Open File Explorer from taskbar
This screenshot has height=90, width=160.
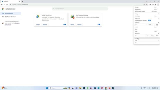pos(80,88)
